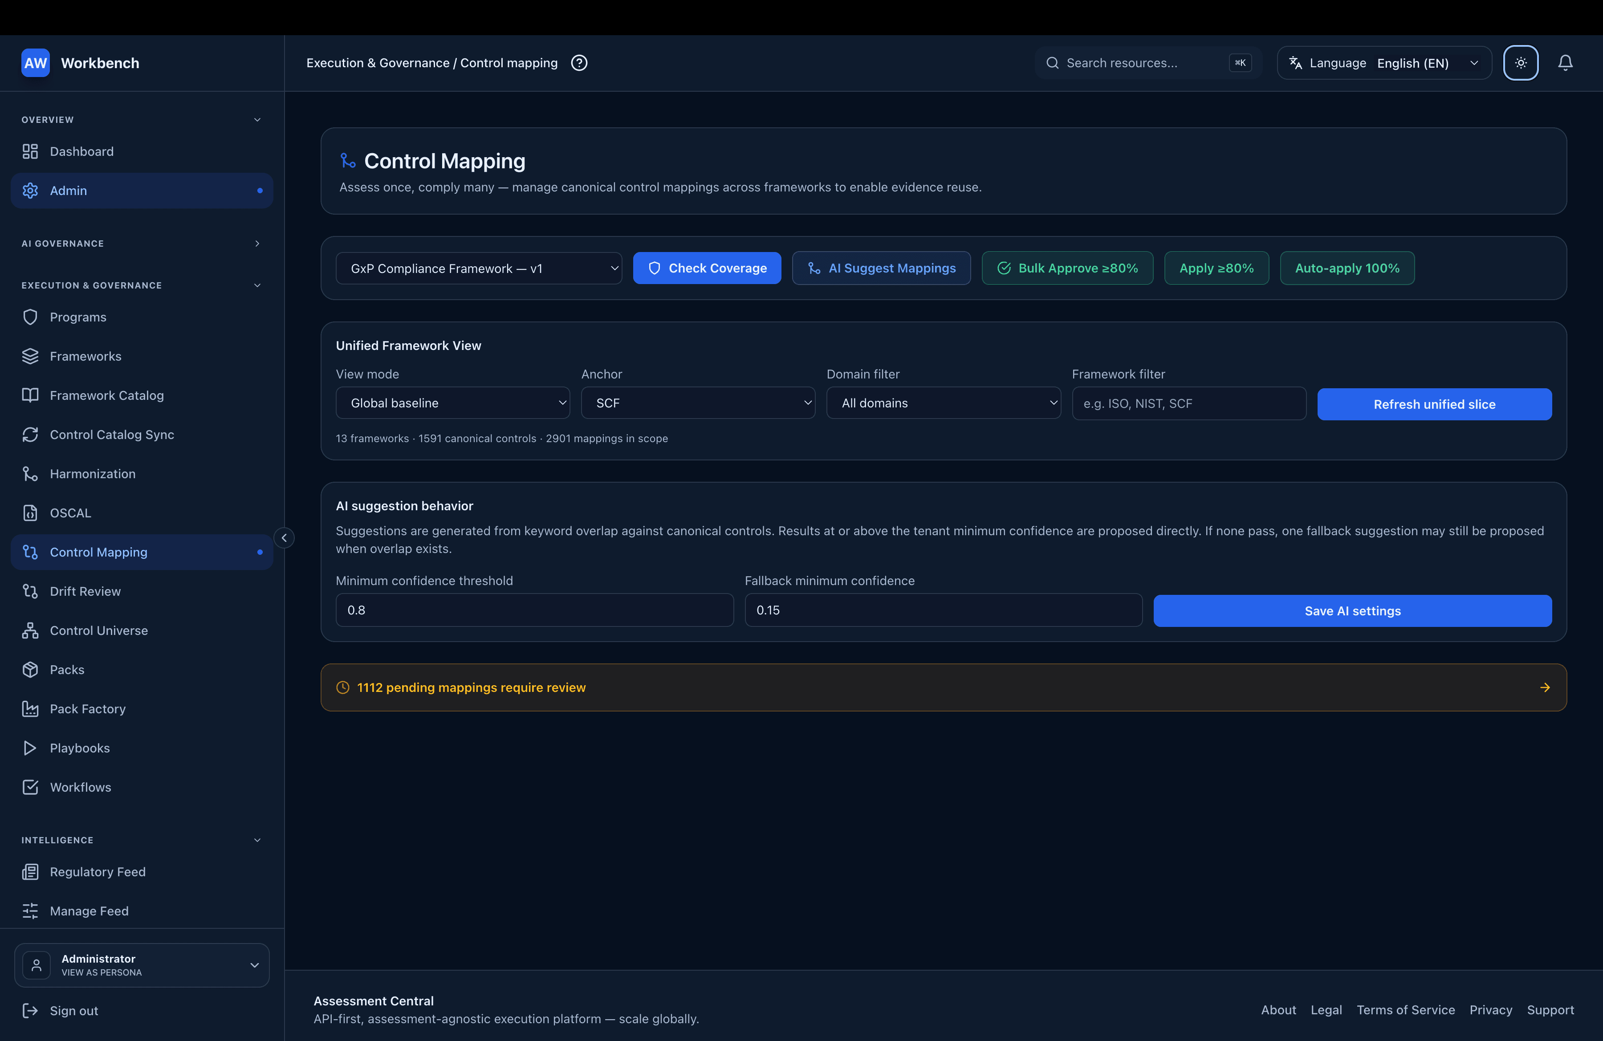Open Terms of Service footer link

(1406, 1010)
